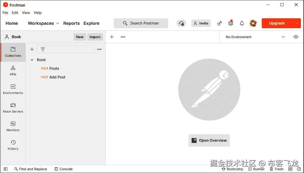The width and height of the screenshot is (304, 173).
Task: Open the No Environment dropdown
Action: [x=255, y=37]
